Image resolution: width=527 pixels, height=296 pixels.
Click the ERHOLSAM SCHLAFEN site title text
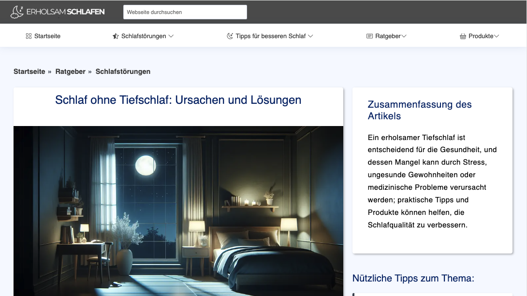(65, 12)
